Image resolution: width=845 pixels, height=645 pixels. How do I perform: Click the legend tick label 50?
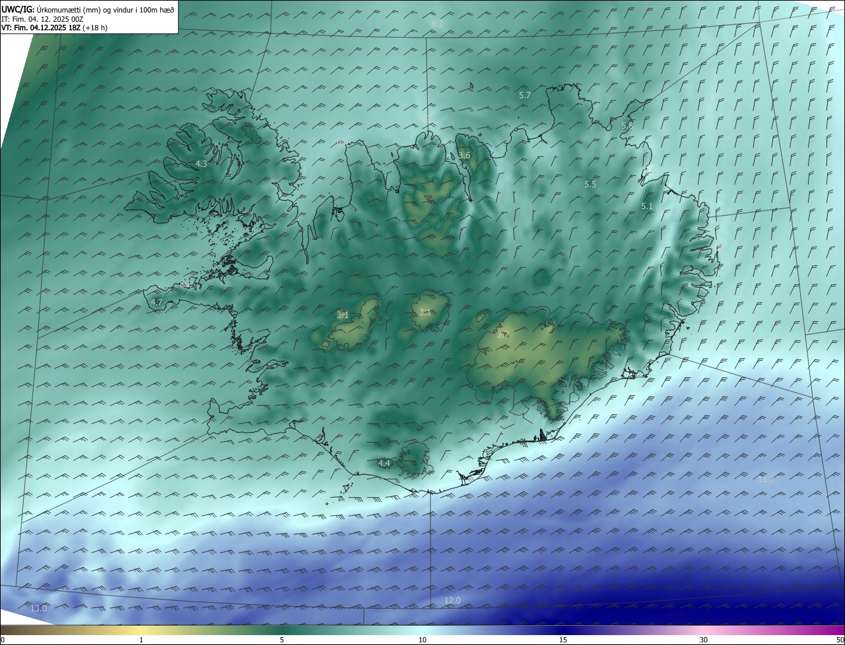840,640
